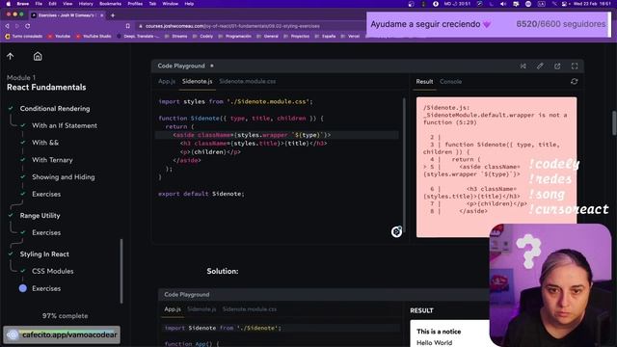This screenshot has width=617, height=347.
Task: Open Sidenote.module.css tab in the top playground
Action: [248, 81]
